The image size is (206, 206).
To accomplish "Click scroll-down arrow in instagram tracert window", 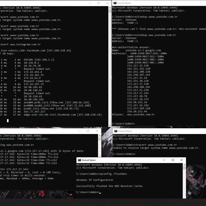I will 110,125.
